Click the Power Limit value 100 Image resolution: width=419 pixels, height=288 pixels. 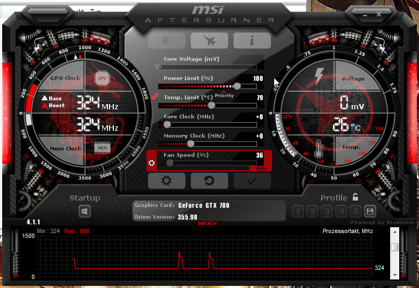click(258, 78)
